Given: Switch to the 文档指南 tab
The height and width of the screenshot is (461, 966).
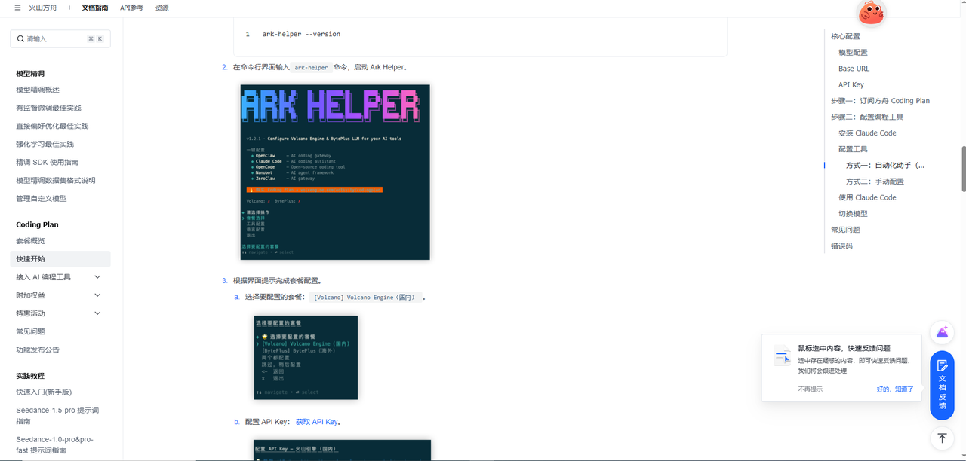Looking at the screenshot, I should 95,8.
